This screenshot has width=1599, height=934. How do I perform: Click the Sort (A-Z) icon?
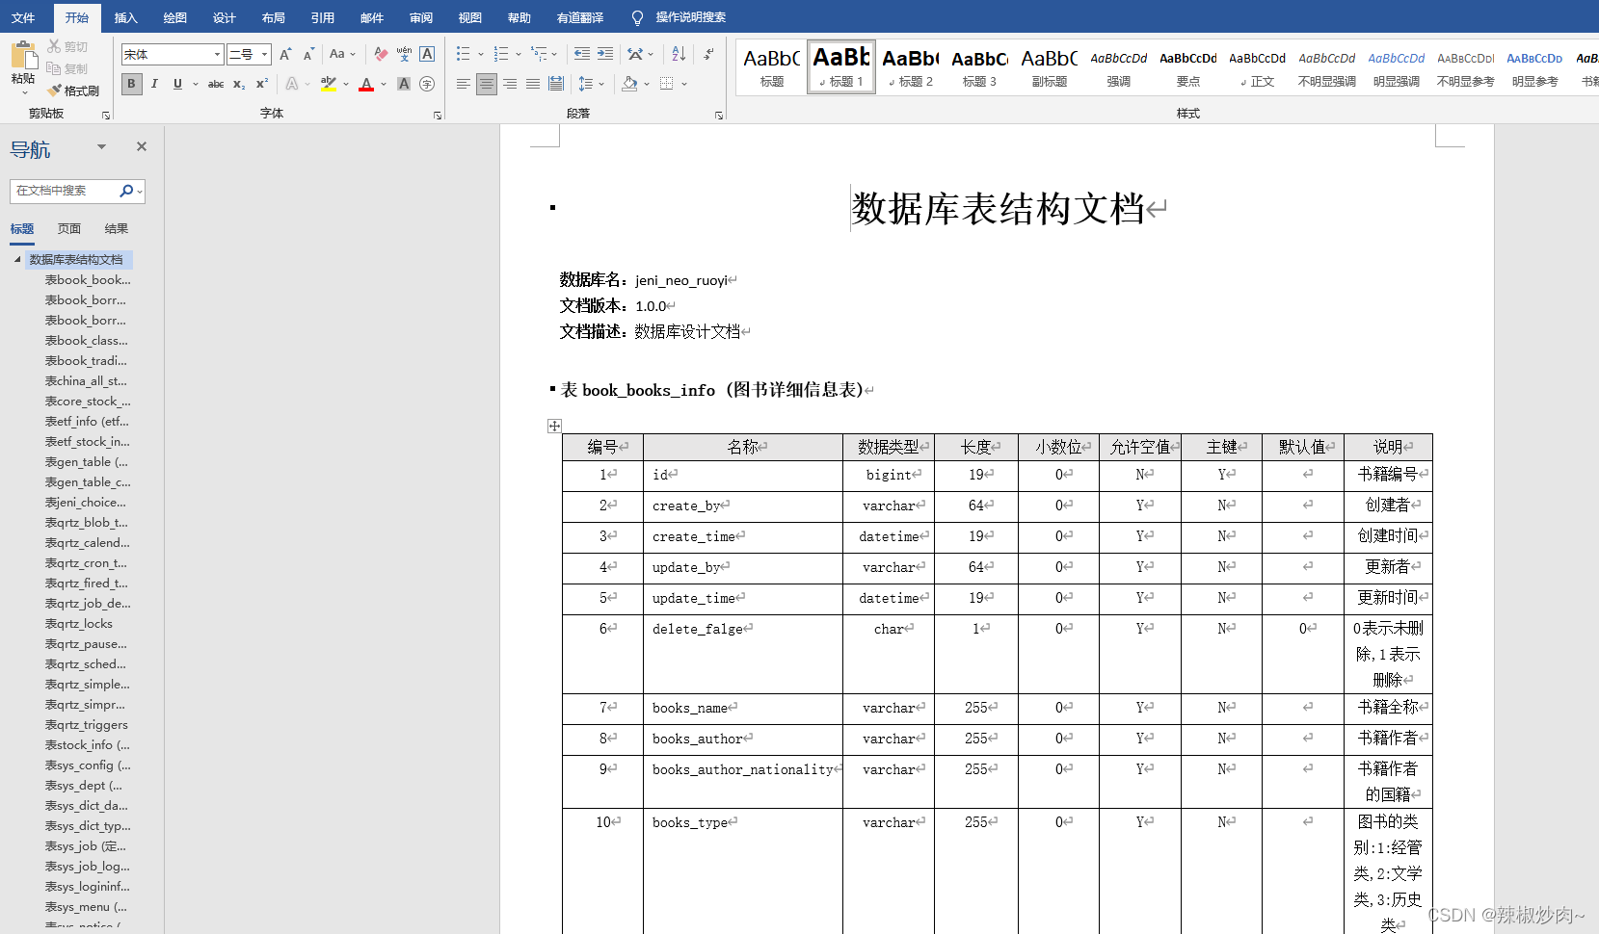coord(679,54)
